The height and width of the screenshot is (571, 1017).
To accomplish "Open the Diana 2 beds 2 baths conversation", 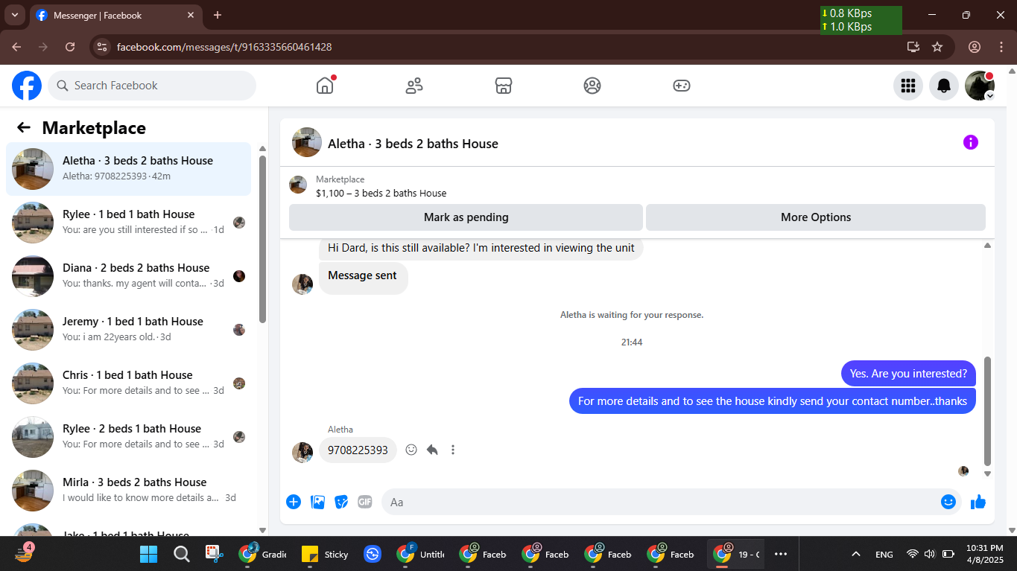I will (128, 276).
